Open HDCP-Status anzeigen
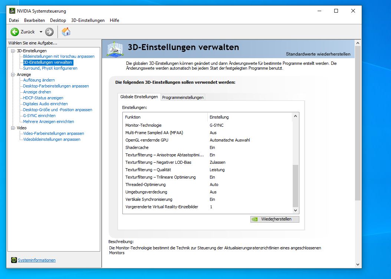Image resolution: width=391 pixels, height=279 pixels. [43, 98]
